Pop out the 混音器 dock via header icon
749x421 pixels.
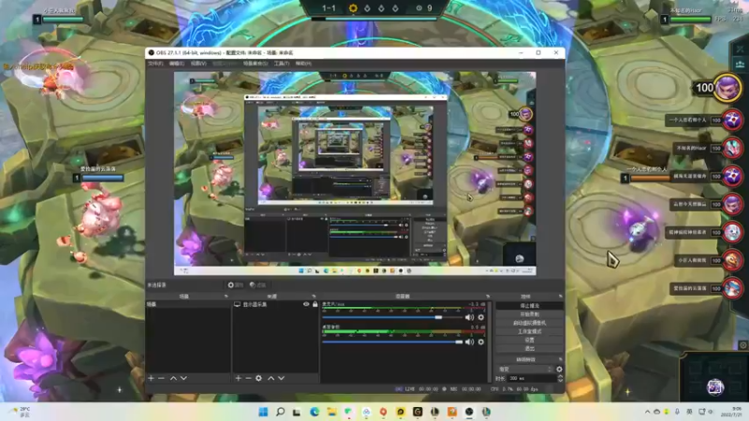point(488,297)
